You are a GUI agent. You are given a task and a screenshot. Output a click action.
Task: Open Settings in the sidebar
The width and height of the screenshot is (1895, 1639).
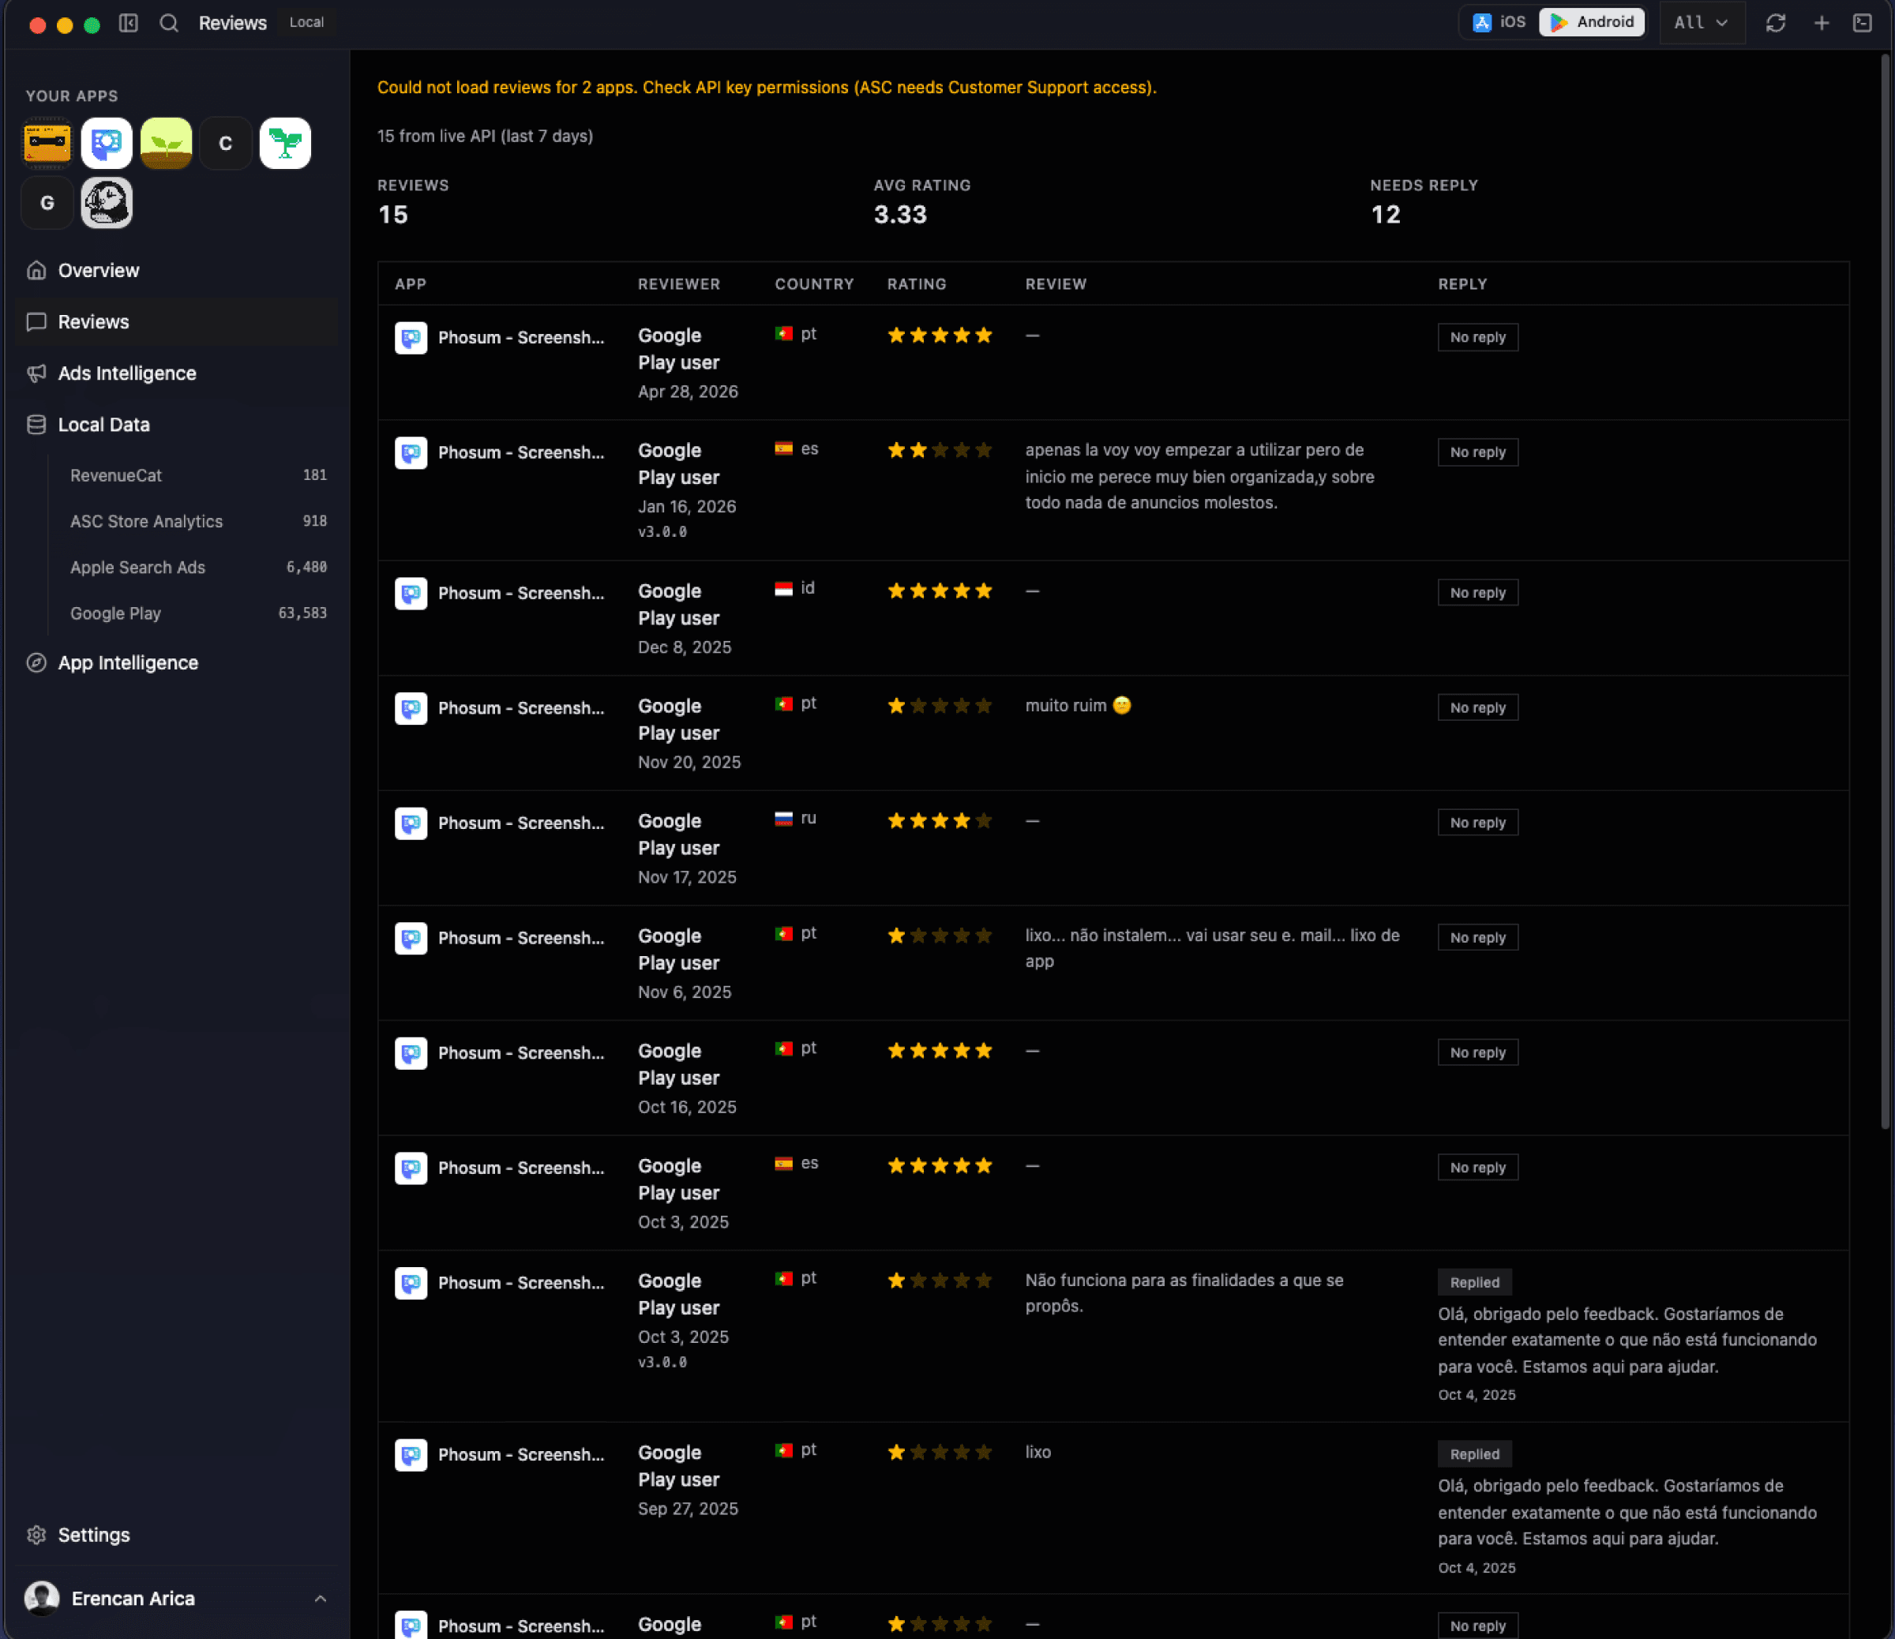pos(177,1535)
